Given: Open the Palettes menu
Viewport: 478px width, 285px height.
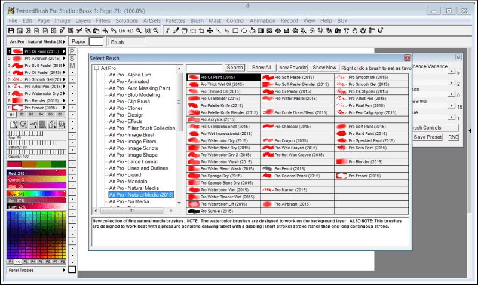Looking at the screenshot, I should pos(175,20).
